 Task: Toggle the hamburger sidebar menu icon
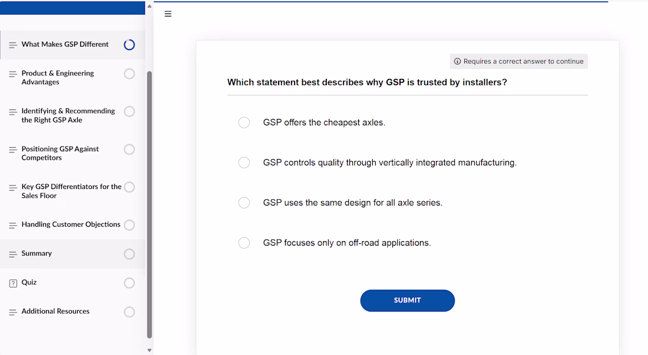click(x=168, y=14)
